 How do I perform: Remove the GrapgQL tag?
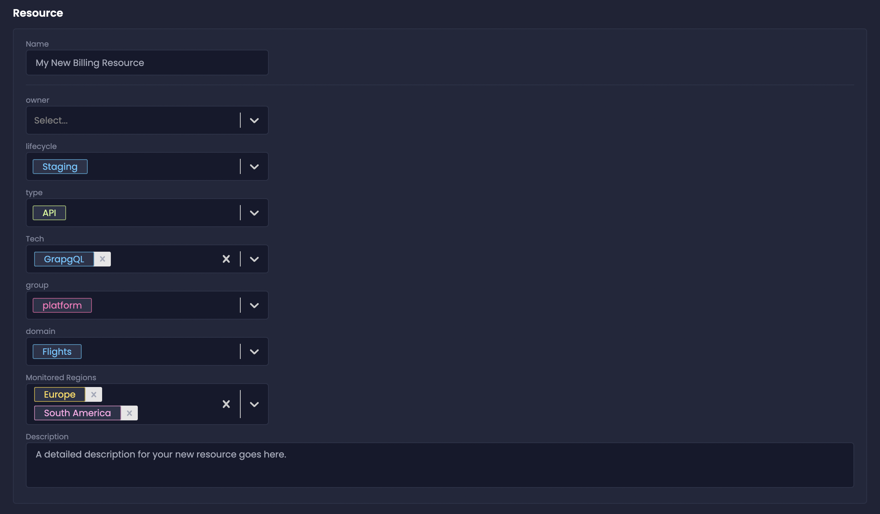[103, 259]
